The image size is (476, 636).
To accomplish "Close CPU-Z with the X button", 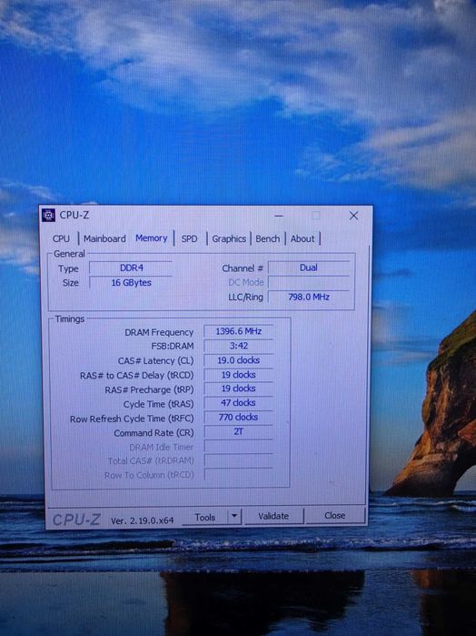I will tap(353, 216).
